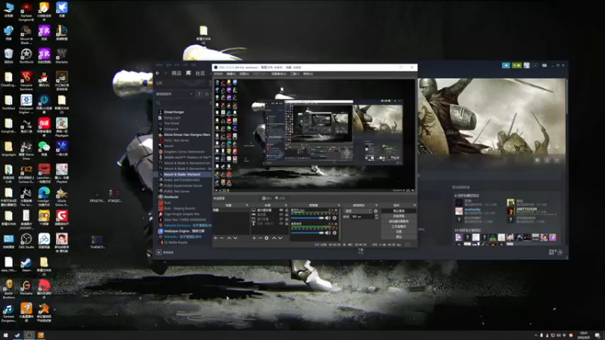Screen dimensions: 605x340
Task: Select Dread Hunger in Steam library list
Action: click(x=174, y=112)
